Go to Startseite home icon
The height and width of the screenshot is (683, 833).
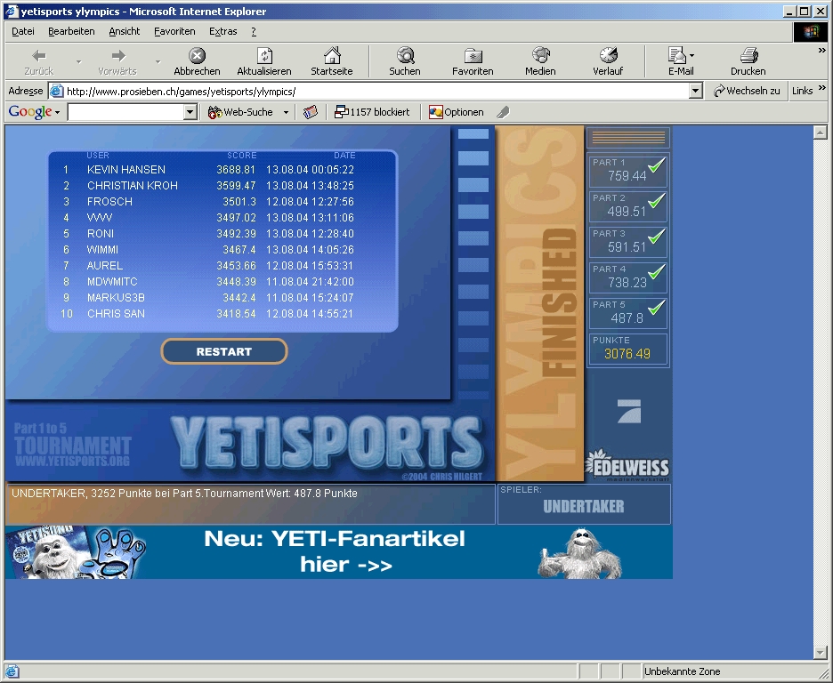[332, 55]
